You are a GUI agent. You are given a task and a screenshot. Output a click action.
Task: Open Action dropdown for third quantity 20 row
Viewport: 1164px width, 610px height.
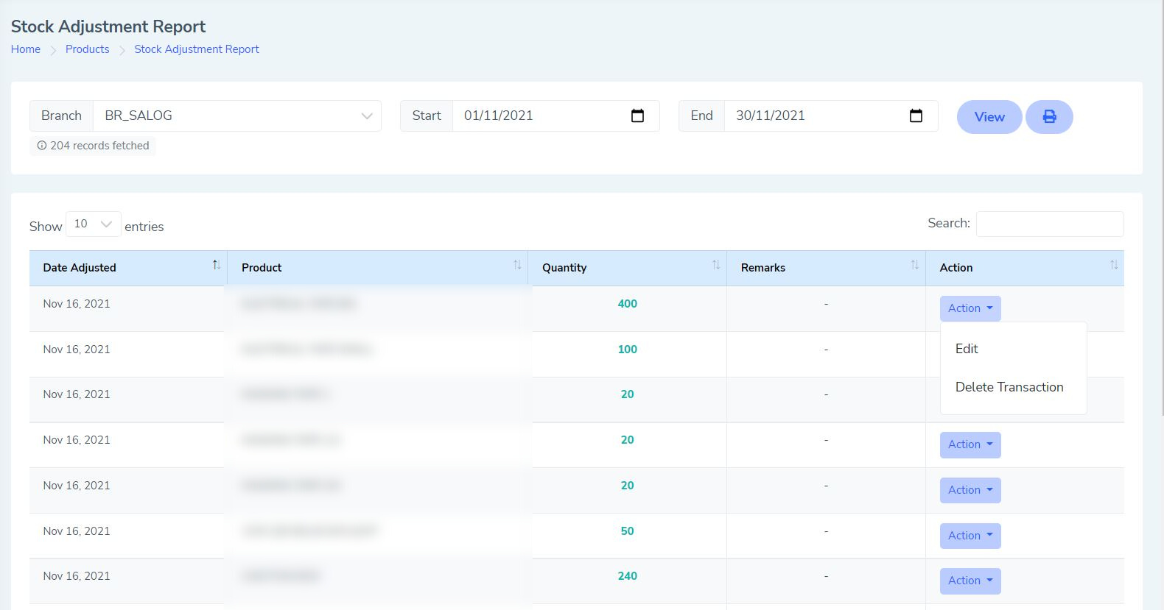970,490
